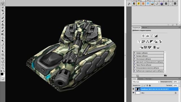Expand the Экспозиция наборов presets
The height and width of the screenshot is (102, 181).
(135, 59)
